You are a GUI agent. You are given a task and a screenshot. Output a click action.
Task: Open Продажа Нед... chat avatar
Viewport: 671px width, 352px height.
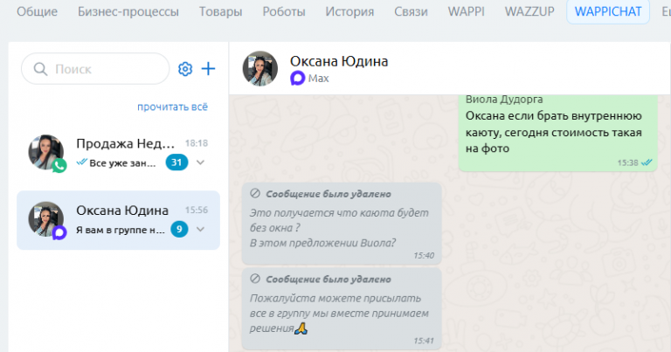click(x=45, y=152)
